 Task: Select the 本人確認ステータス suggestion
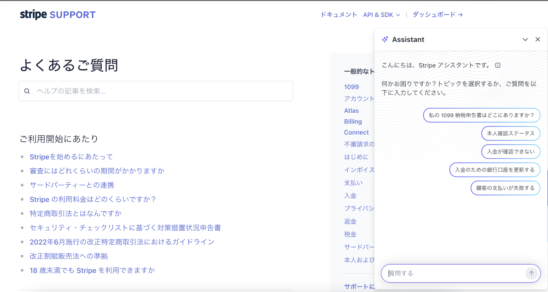(x=511, y=133)
